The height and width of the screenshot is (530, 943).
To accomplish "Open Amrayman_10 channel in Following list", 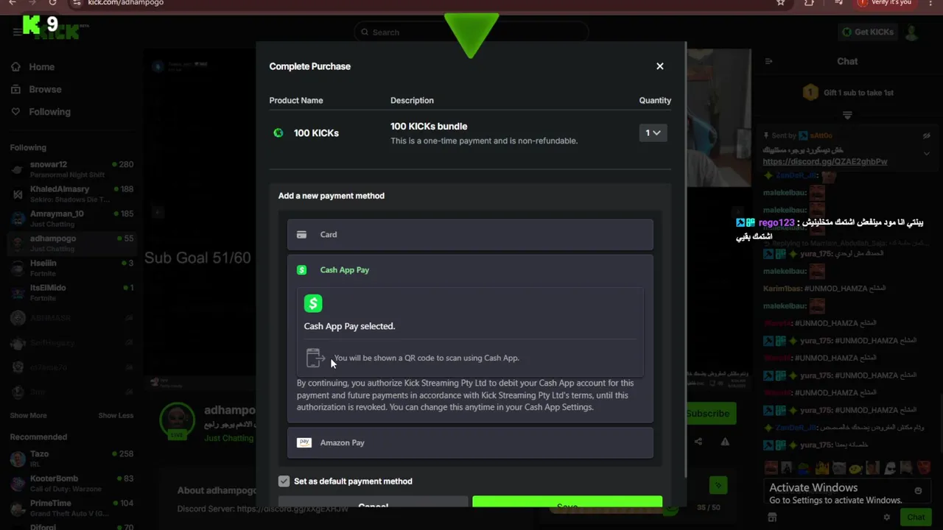I will coord(71,218).
